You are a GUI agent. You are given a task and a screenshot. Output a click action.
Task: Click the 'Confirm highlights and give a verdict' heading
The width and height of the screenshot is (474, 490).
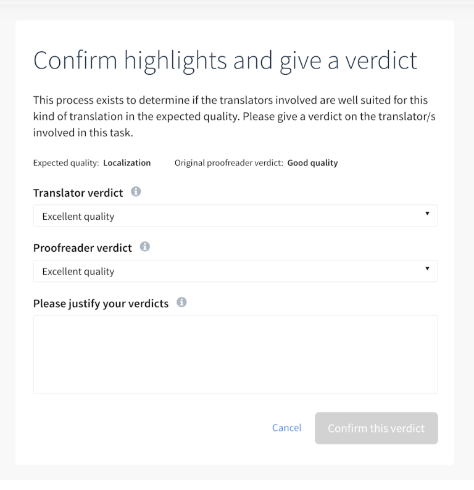coord(225,61)
